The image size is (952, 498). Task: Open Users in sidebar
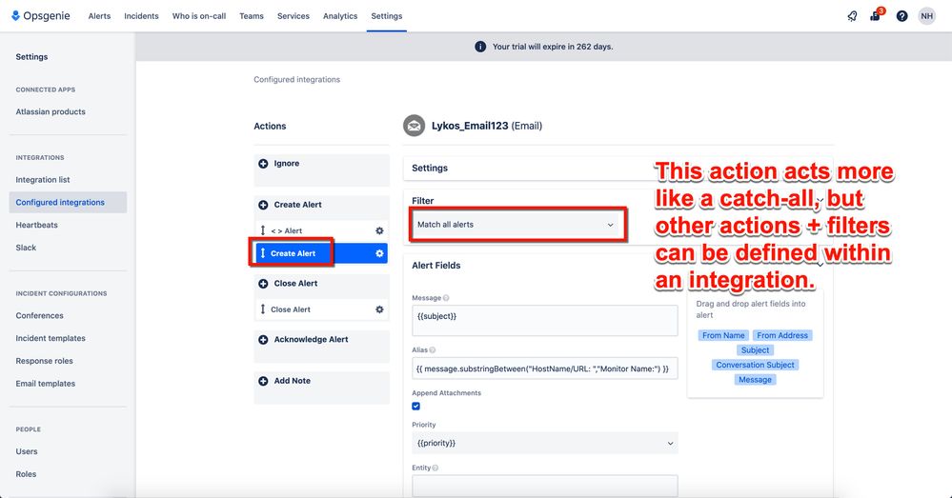(27, 451)
